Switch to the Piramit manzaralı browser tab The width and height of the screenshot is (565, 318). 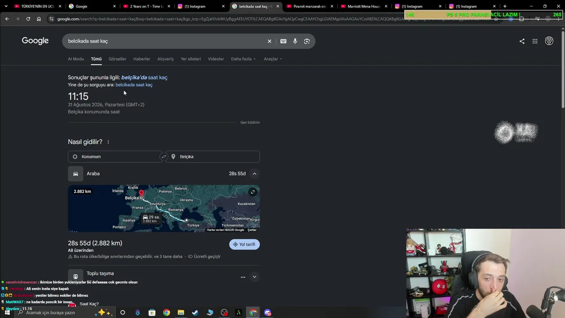pos(309,6)
